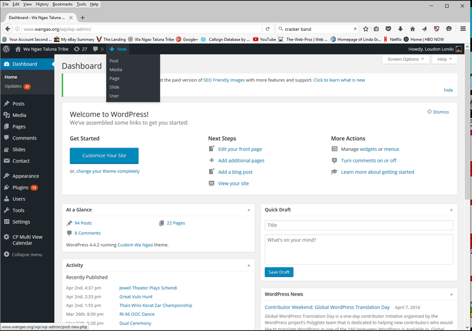Click the WordPress logo in admin bar
The image size is (472, 331).
(x=6, y=49)
